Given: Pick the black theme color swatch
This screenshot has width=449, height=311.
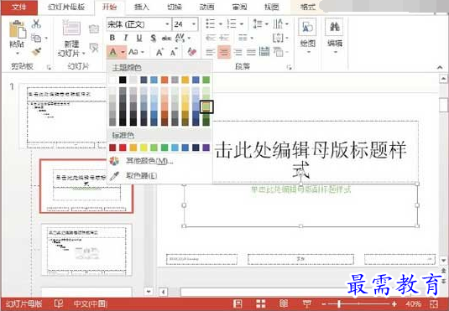Looking at the screenshot, I should pyautogui.click(x=123, y=80).
